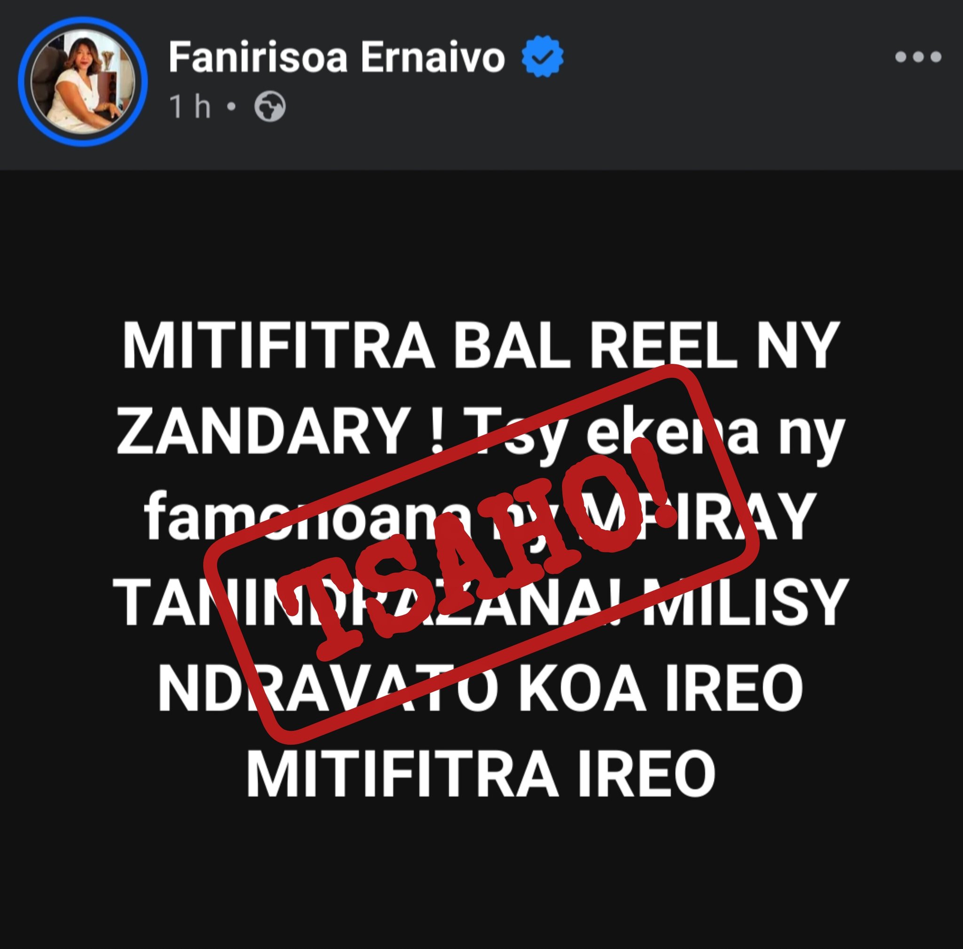Image resolution: width=963 pixels, height=949 pixels.
Task: Click the blue verified badge icon
Action: click(542, 56)
